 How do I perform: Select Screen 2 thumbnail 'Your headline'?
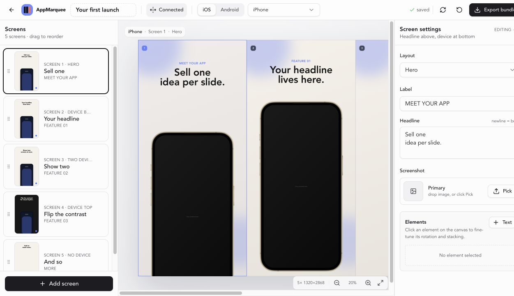pyautogui.click(x=27, y=119)
